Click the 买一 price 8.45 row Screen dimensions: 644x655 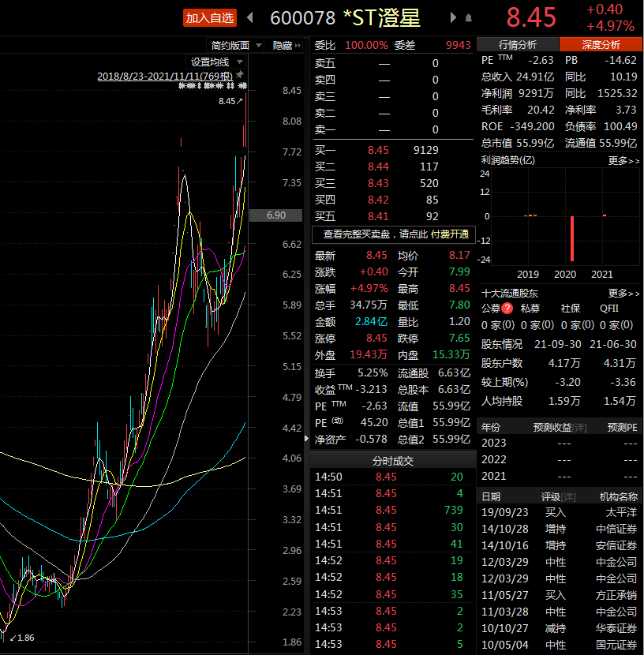tap(393, 150)
